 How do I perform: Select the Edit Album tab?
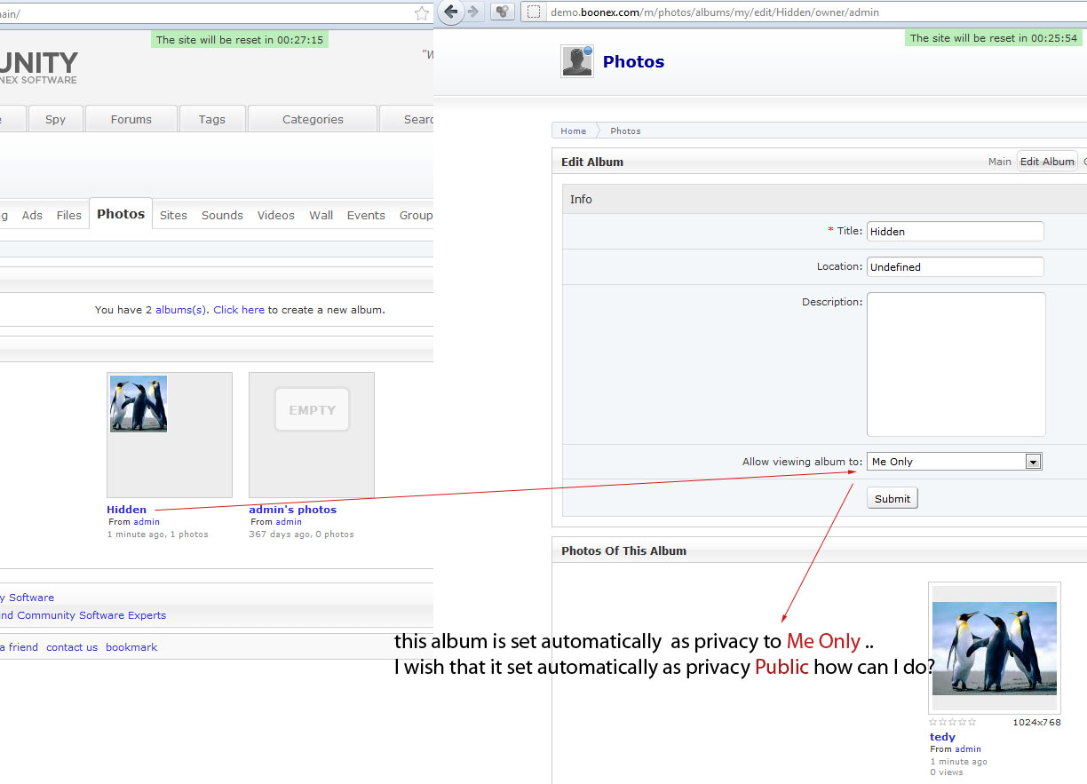[x=1047, y=162]
